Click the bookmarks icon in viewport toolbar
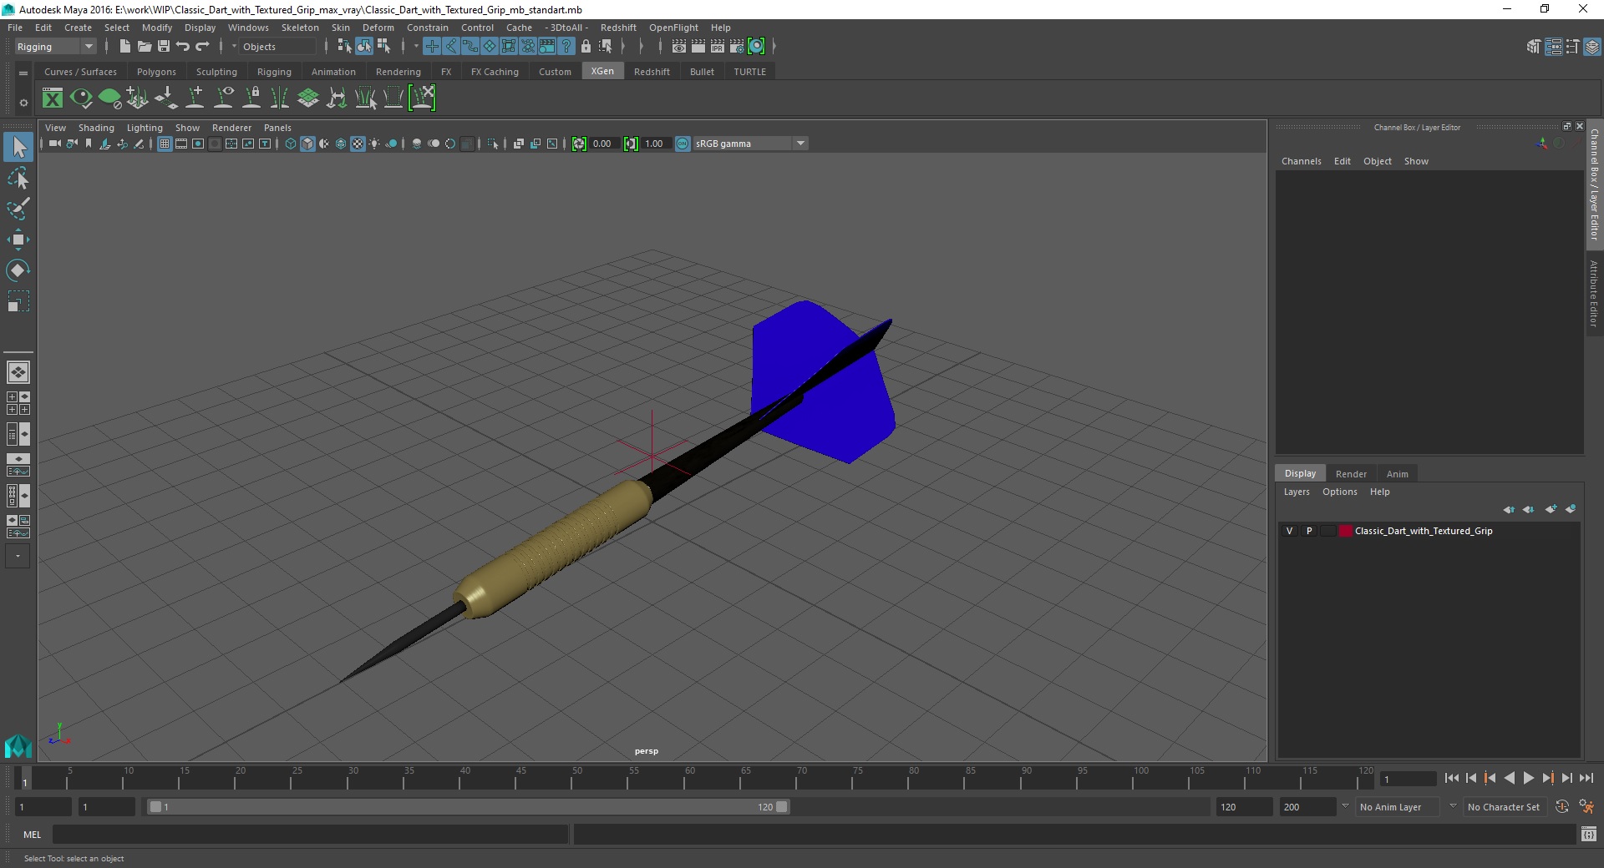The image size is (1604, 868). 89,144
